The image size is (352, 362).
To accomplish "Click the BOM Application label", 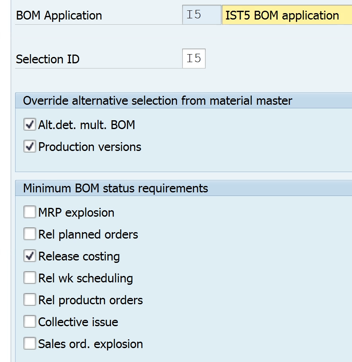I will point(59,16).
